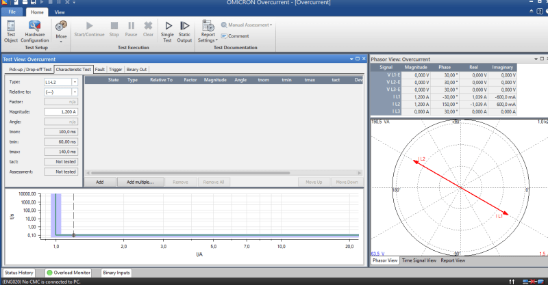
Task: Click the Add multiple... button
Action: tap(140, 182)
